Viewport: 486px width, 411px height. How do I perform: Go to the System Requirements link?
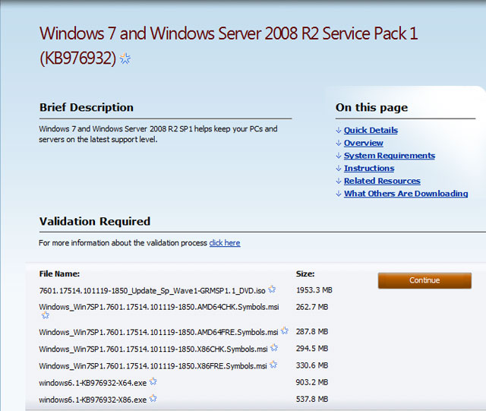click(x=390, y=156)
